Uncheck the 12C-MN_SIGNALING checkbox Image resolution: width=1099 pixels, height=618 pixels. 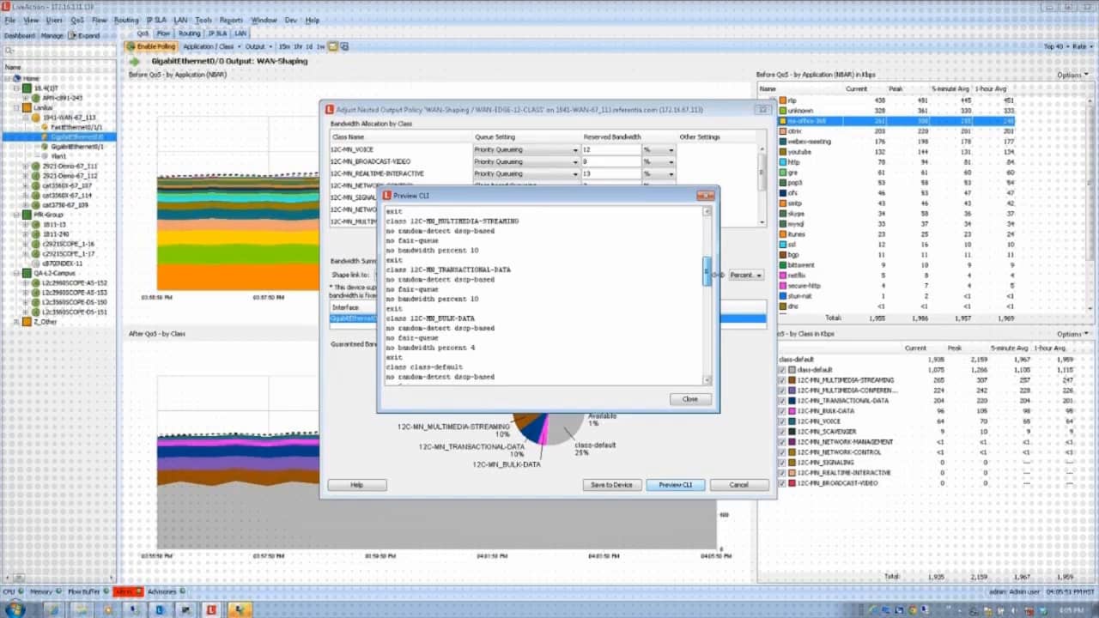click(781, 463)
